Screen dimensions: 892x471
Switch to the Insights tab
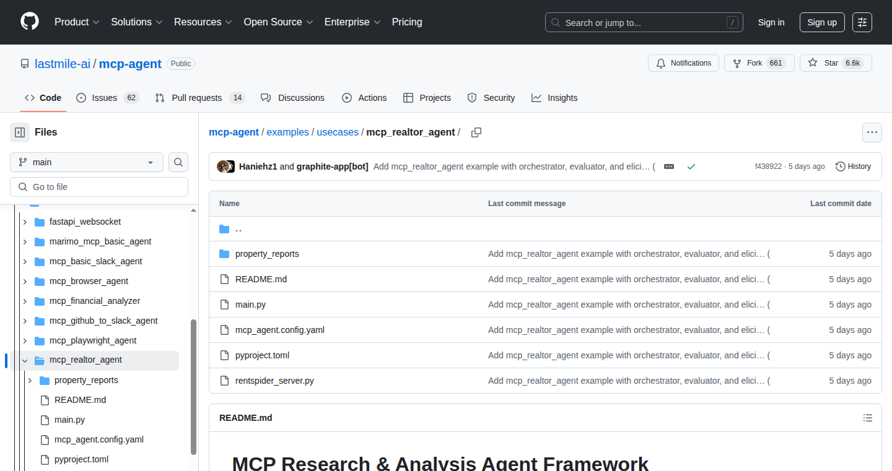point(554,98)
